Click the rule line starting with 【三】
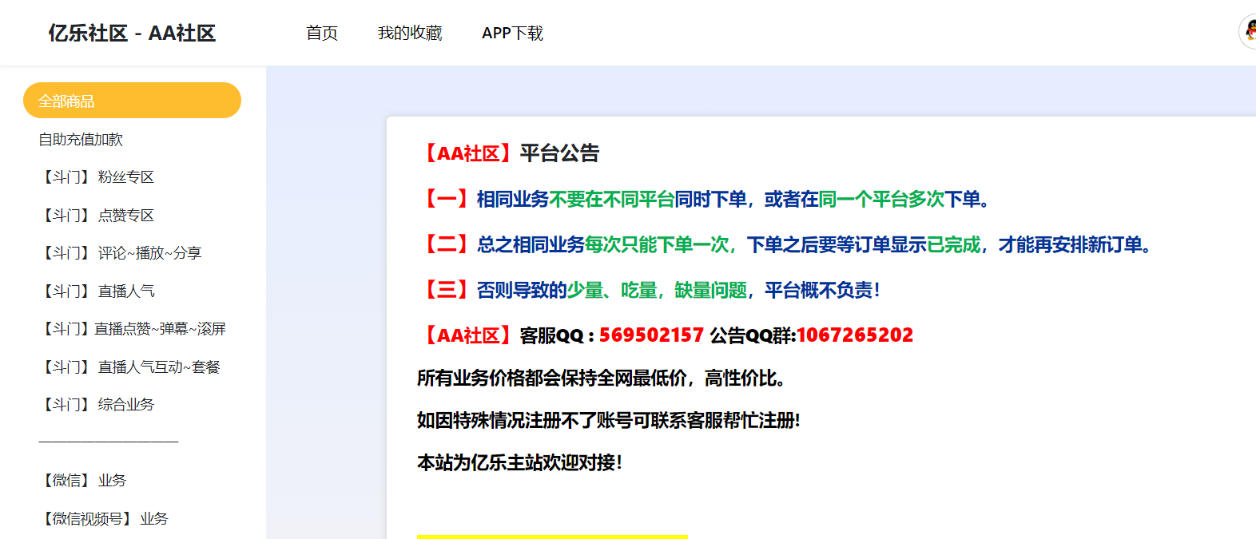The image size is (1256, 539). (649, 290)
